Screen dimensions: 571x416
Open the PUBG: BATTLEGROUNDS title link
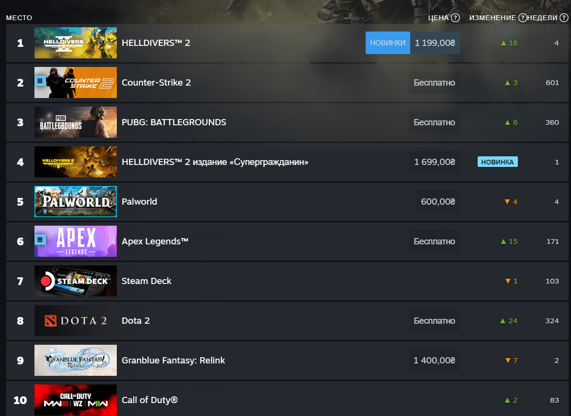174,122
